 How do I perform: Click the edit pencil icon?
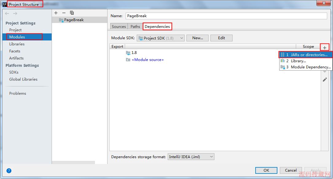coord(325,80)
